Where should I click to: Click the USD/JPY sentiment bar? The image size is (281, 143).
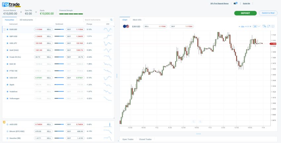(x=59, y=43)
